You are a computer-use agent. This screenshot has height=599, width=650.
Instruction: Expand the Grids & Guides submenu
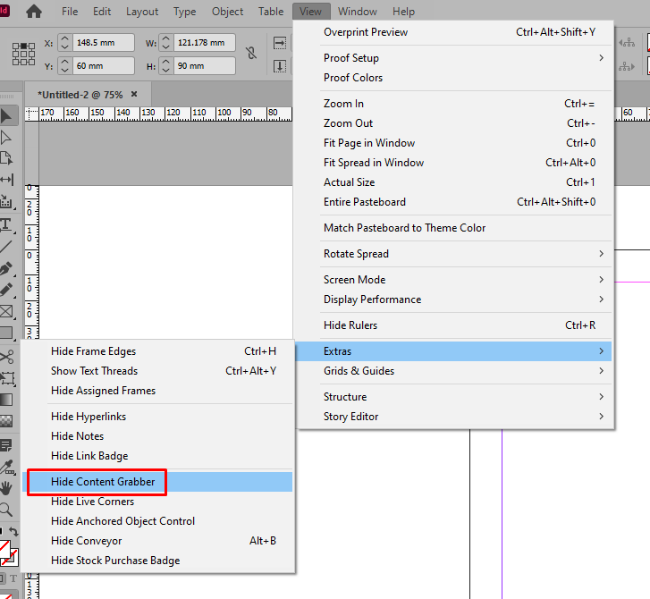pos(455,371)
